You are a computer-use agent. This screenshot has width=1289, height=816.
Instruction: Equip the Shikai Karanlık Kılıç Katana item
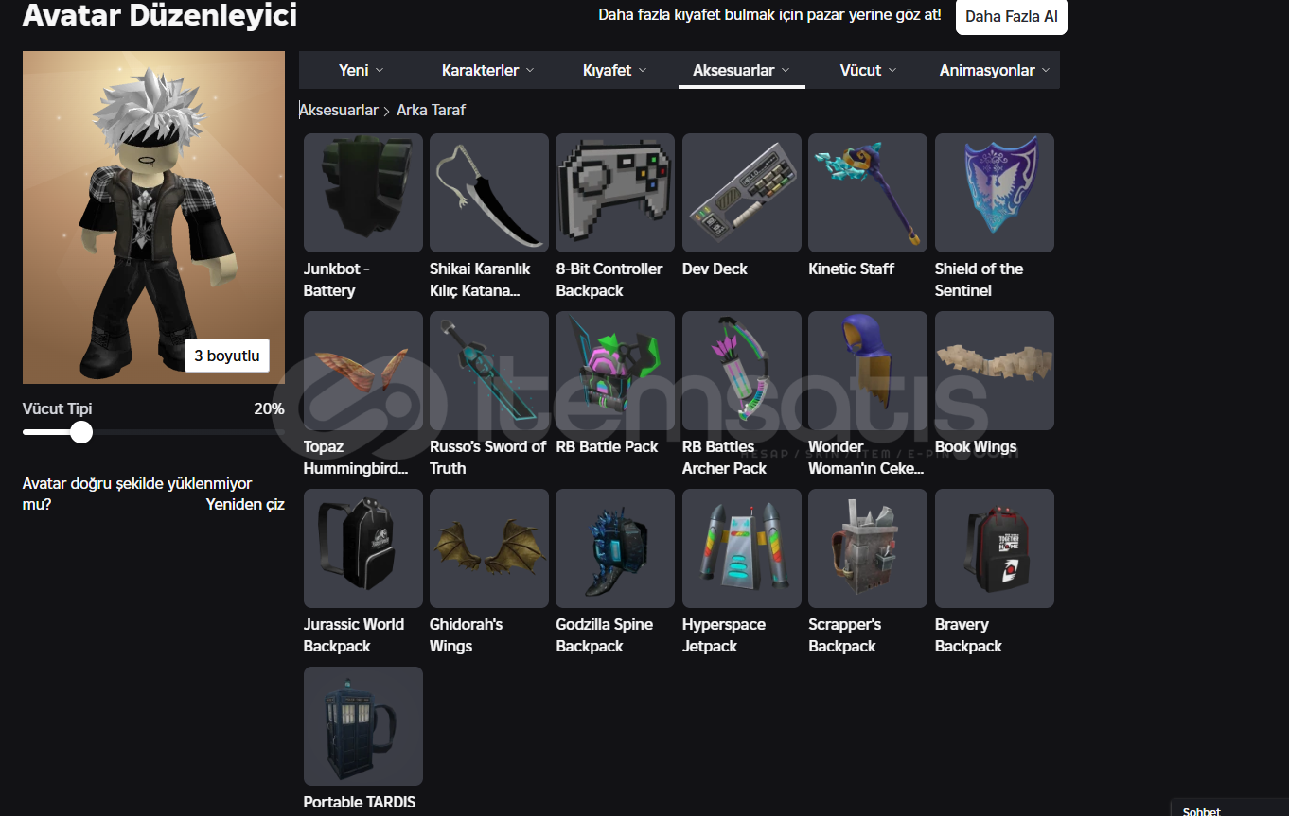489,193
